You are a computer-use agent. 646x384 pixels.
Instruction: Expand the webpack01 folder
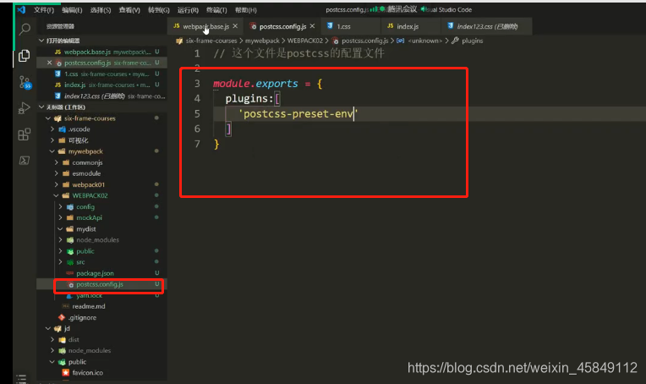coord(56,184)
